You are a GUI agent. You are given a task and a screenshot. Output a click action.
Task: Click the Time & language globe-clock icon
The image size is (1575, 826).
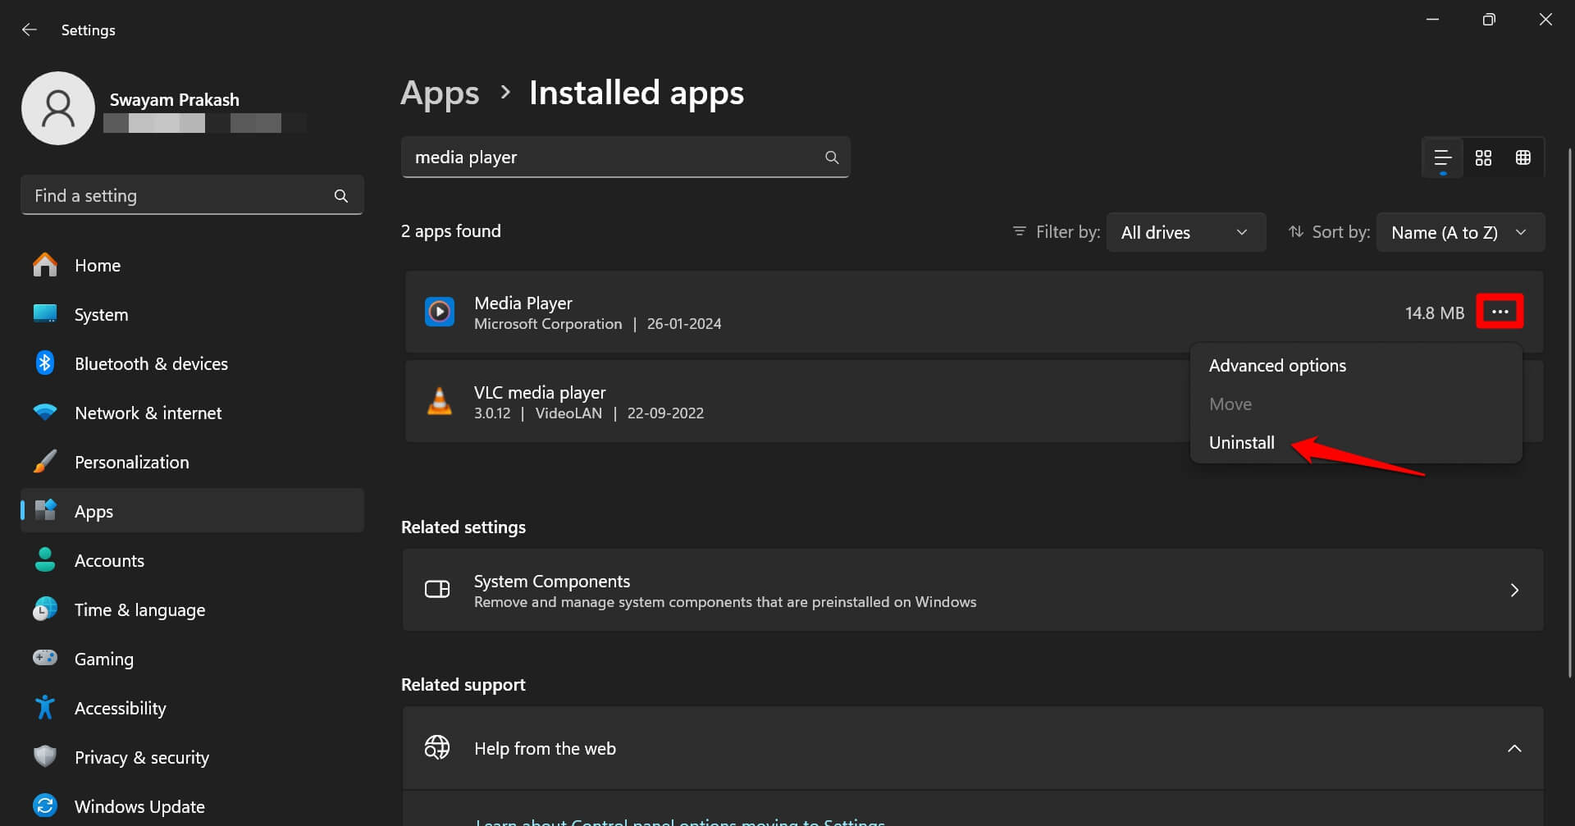(45, 609)
